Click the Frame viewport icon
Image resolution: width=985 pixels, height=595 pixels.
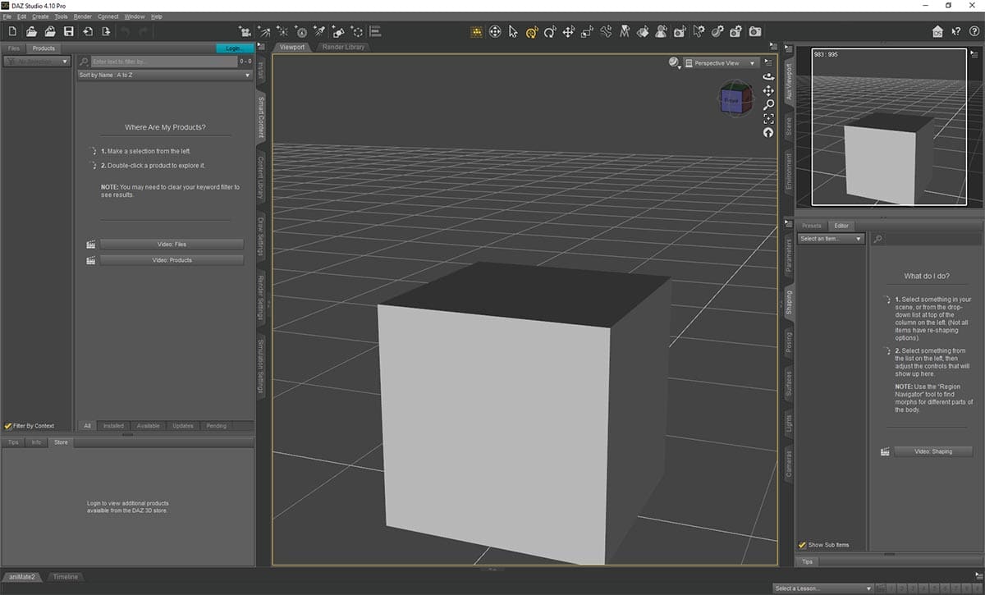click(768, 118)
